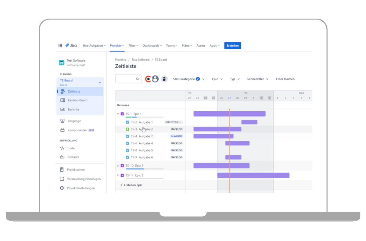
Task: Open the Dashboards menu
Action: tap(152, 46)
